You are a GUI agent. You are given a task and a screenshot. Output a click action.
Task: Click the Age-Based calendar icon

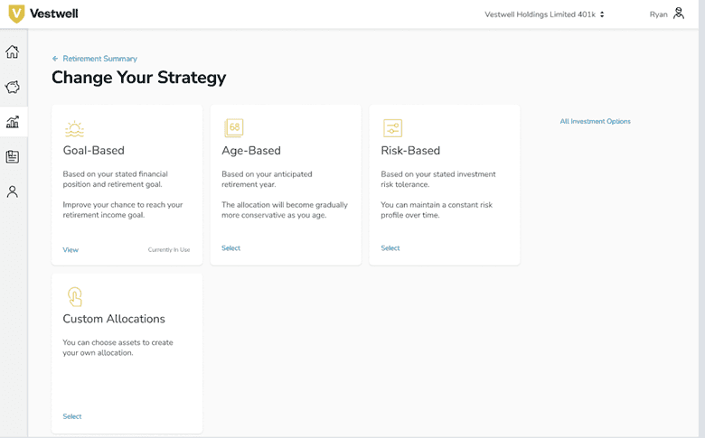(233, 128)
